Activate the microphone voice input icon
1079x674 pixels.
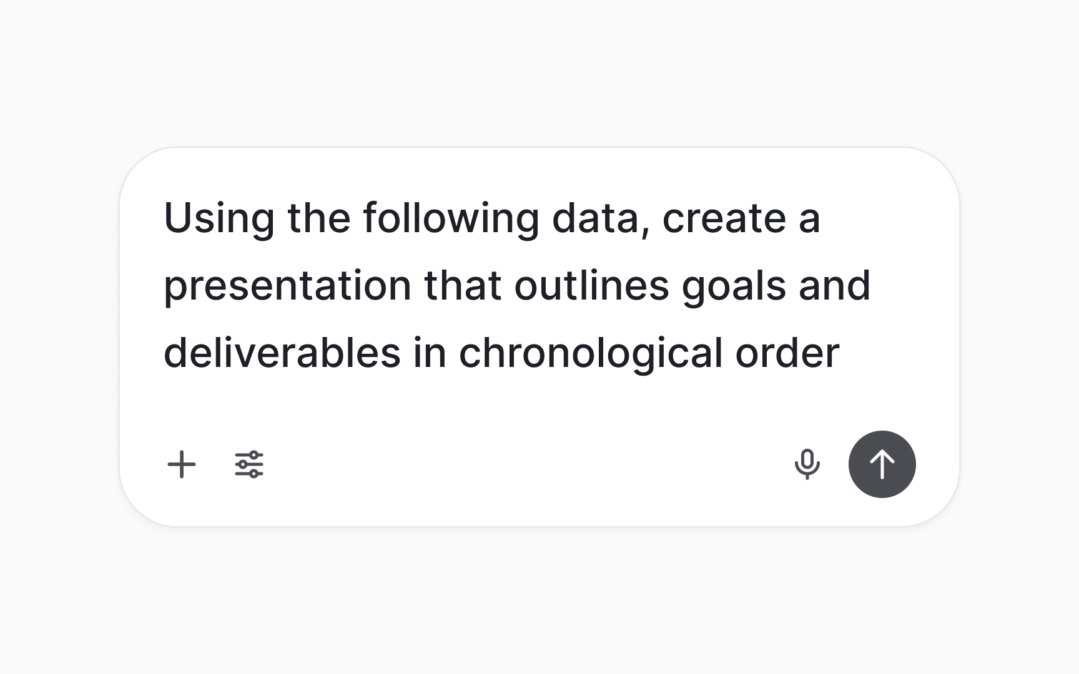807,464
